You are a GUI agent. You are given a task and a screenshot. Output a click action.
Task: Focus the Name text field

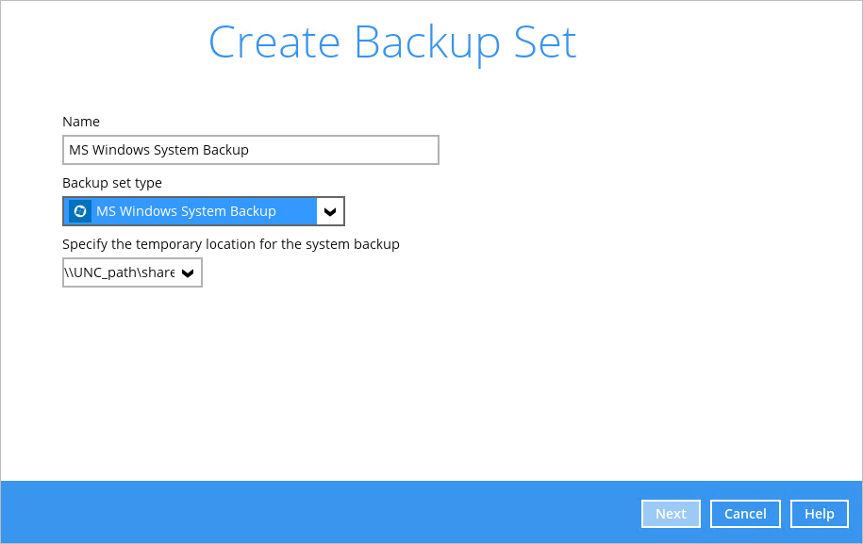pyautogui.click(x=250, y=150)
